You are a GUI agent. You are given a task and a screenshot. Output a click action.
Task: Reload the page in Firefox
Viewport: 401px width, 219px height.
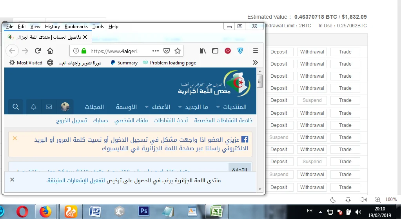(x=38, y=51)
